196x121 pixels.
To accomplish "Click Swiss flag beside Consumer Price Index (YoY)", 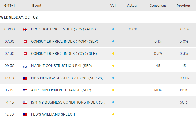I will 25,54.
